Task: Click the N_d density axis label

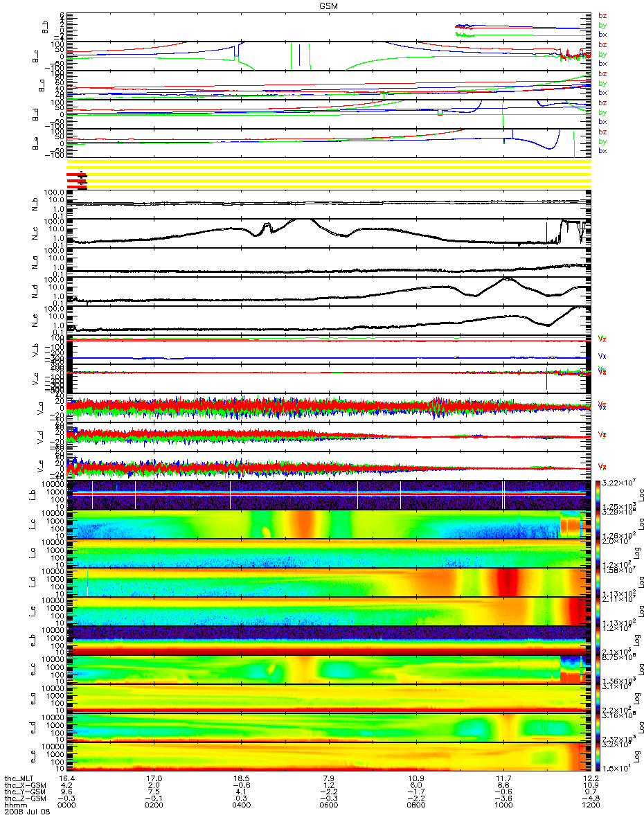Action: coord(34,290)
